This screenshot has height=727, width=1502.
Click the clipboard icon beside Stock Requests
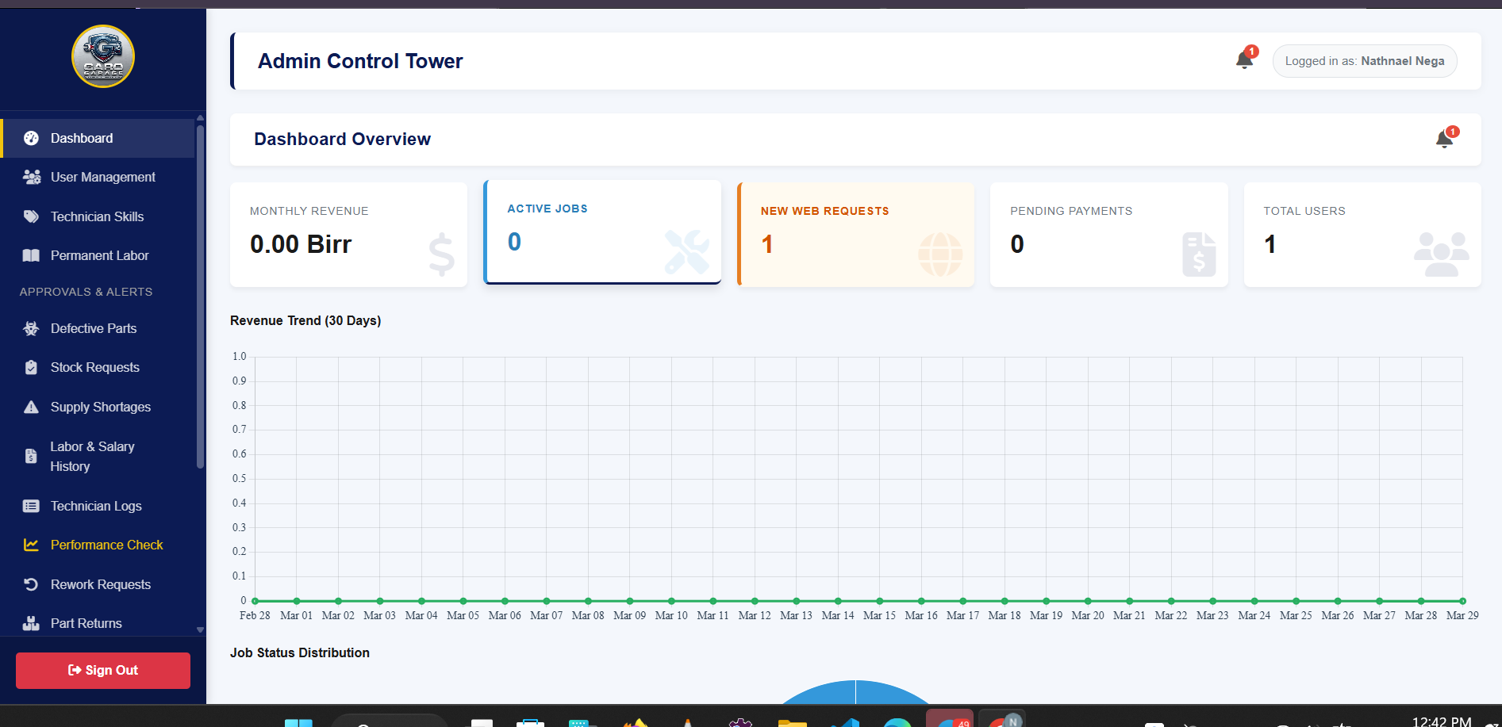point(31,367)
